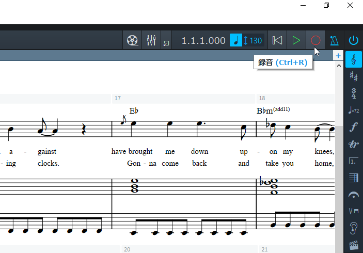Open the bowing playing techniques panel
Screen dimensions: 363x253
pos(354,211)
